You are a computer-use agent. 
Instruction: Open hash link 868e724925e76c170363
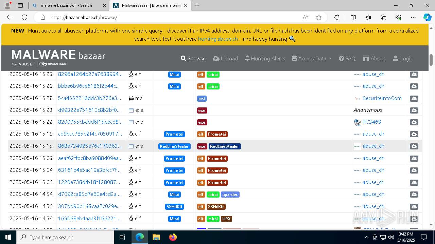click(90, 146)
